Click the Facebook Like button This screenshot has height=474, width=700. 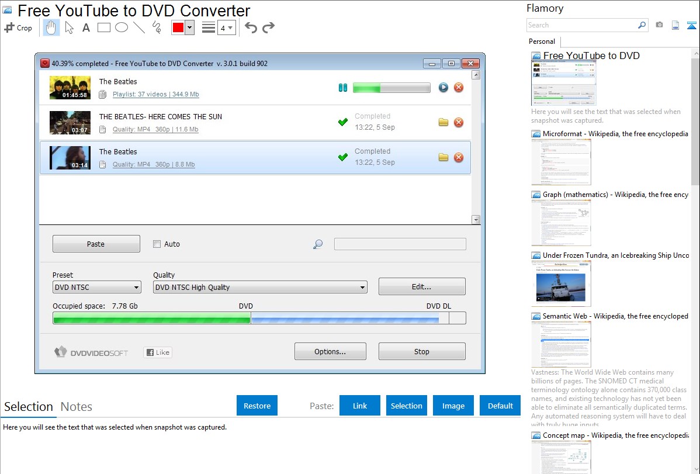tap(158, 352)
